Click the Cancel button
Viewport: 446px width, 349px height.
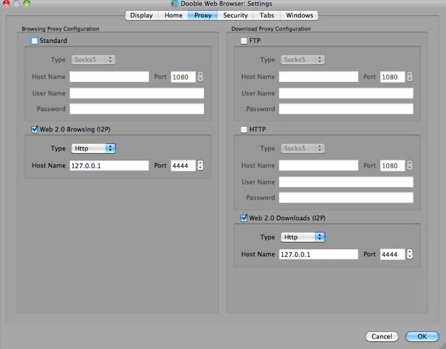[382, 336]
